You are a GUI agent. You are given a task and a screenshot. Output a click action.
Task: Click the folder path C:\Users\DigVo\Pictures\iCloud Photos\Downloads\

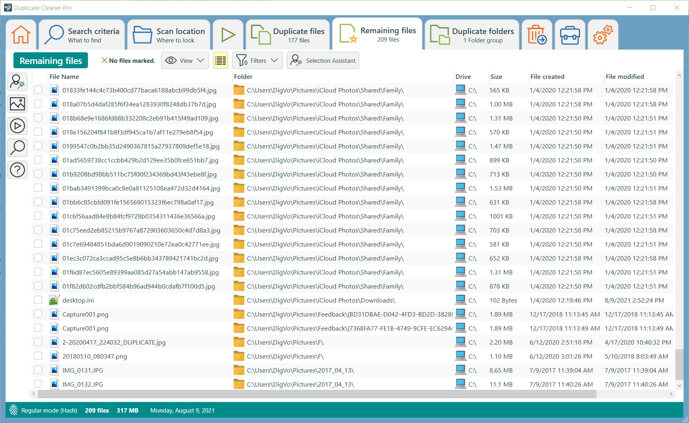[321, 300]
